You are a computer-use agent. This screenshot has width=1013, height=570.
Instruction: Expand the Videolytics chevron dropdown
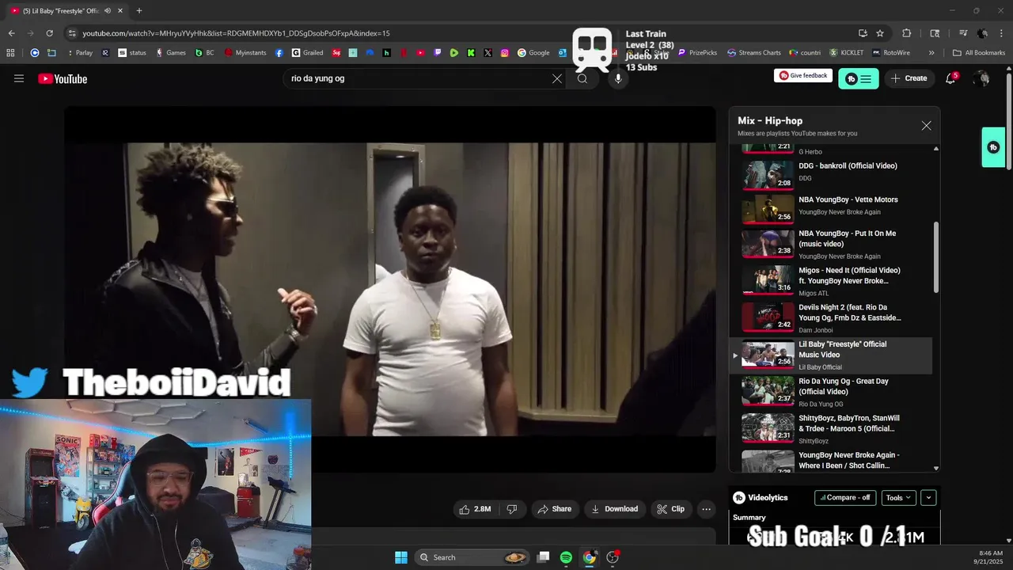click(x=928, y=498)
